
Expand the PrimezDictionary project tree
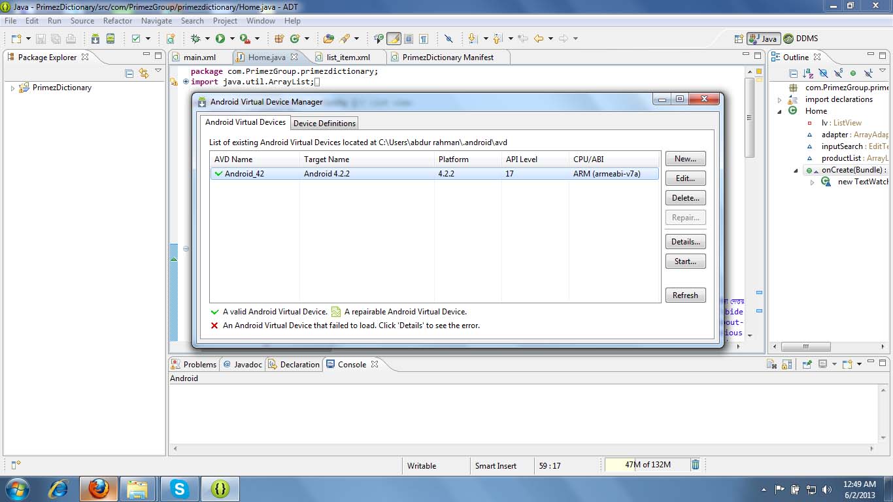[12, 88]
